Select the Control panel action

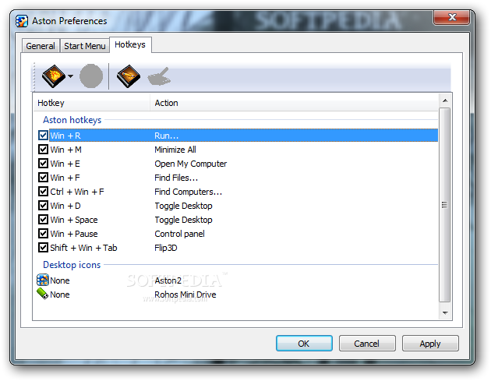click(x=179, y=234)
